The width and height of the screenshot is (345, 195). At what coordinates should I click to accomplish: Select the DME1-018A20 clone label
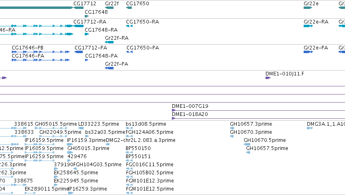(x=190, y=114)
